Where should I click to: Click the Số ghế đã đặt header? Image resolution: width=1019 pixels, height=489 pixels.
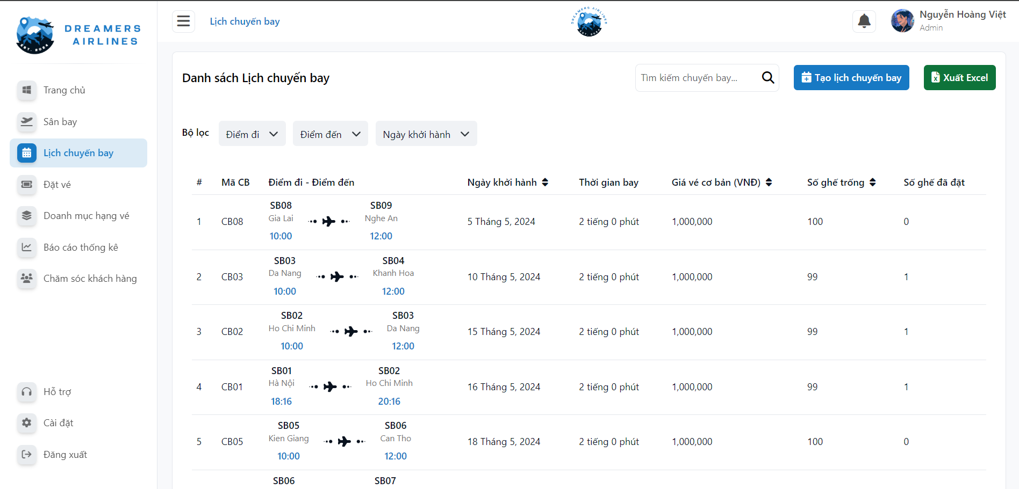coord(934,183)
